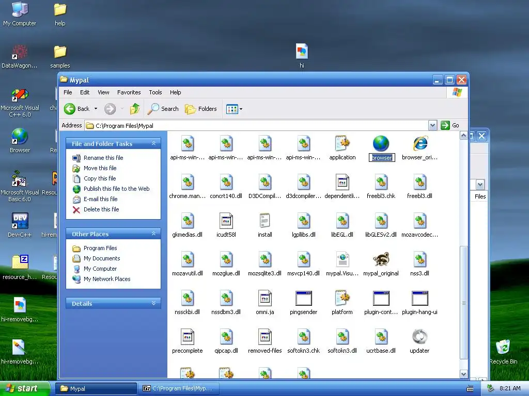Screen dimensions: 529x396
Task: Select the application settings file
Action: click(x=343, y=143)
